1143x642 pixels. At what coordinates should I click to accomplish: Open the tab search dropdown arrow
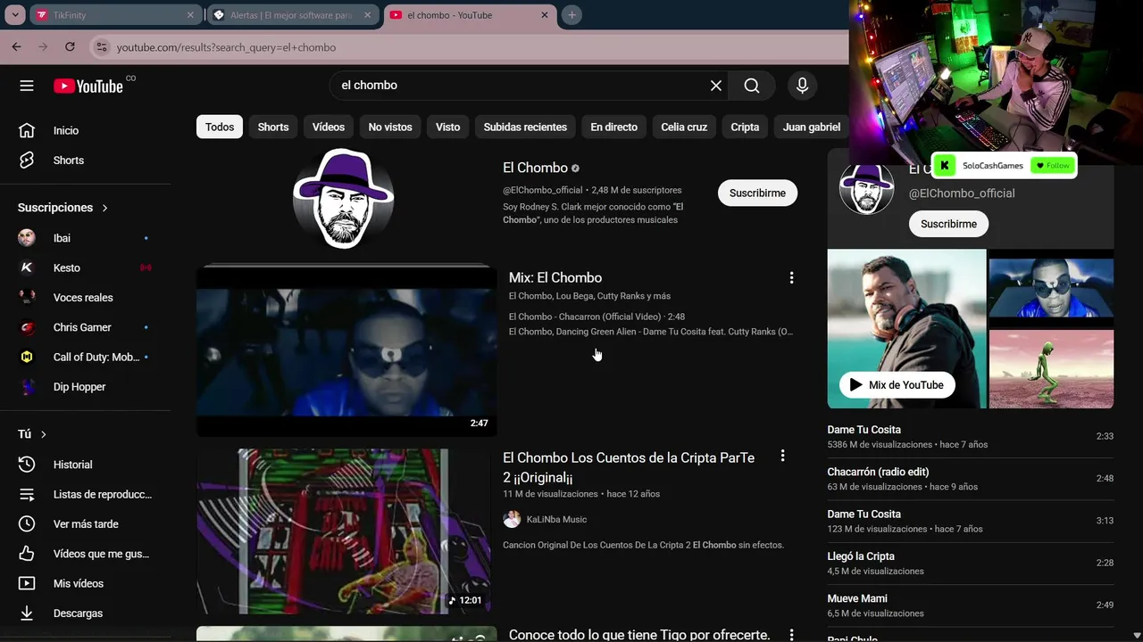[x=15, y=15]
